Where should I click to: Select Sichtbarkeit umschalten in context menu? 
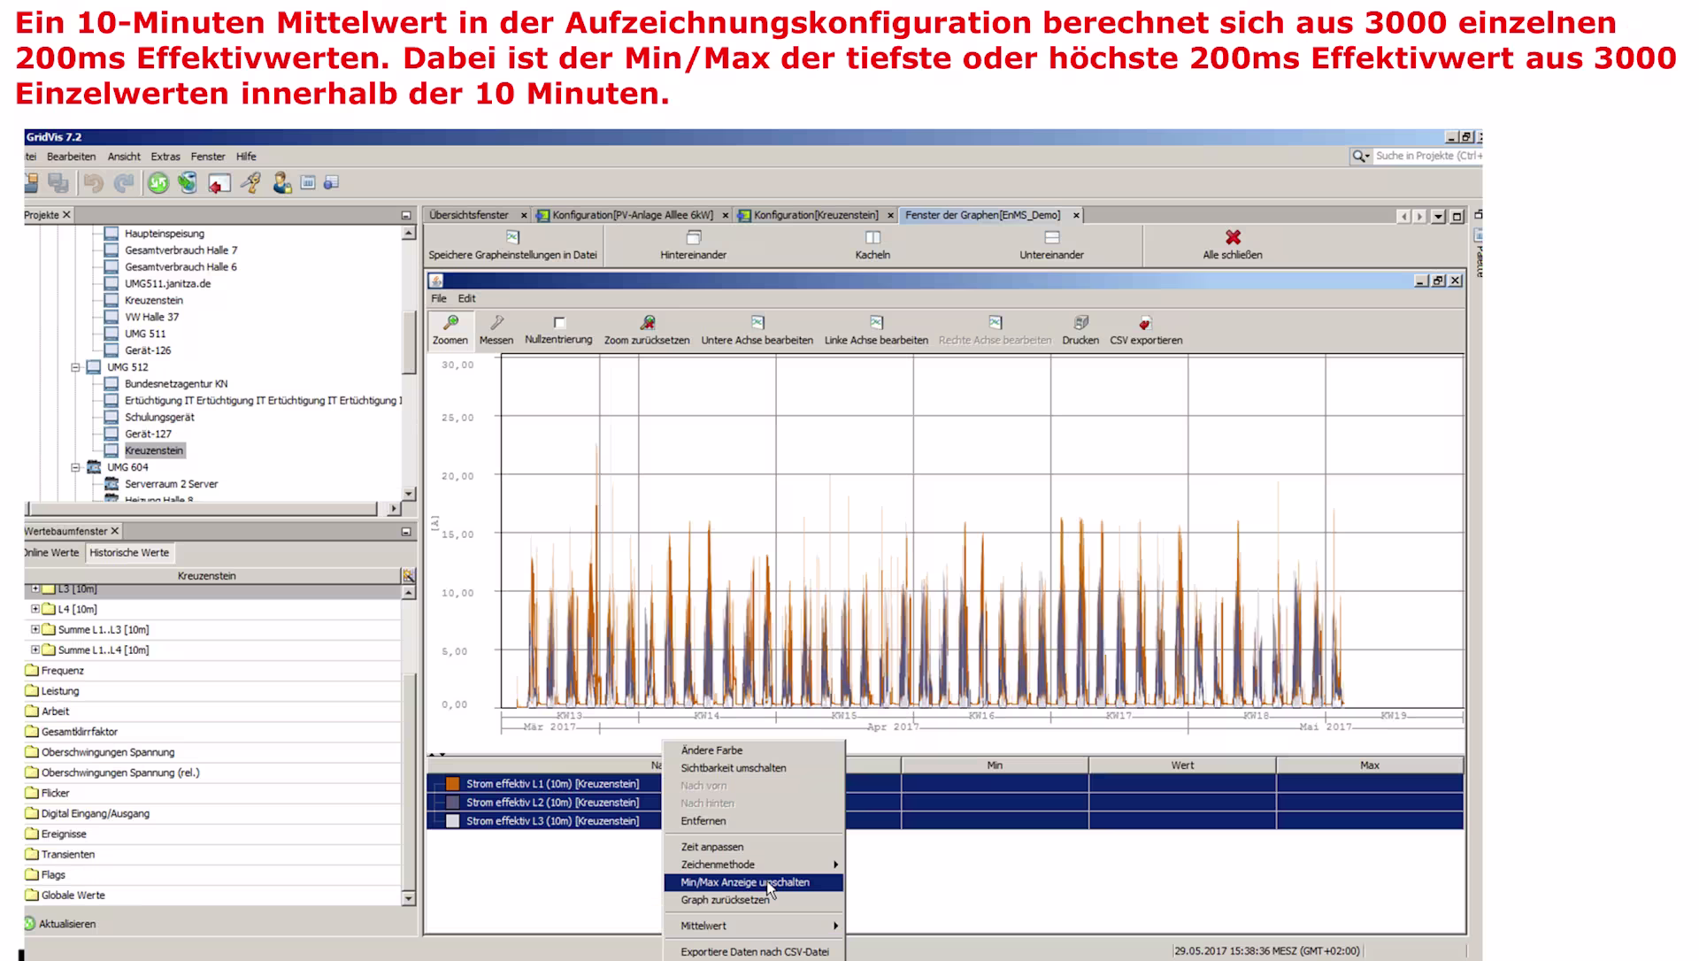click(x=733, y=768)
